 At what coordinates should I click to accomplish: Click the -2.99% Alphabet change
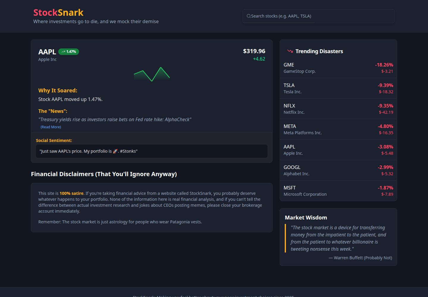click(385, 167)
